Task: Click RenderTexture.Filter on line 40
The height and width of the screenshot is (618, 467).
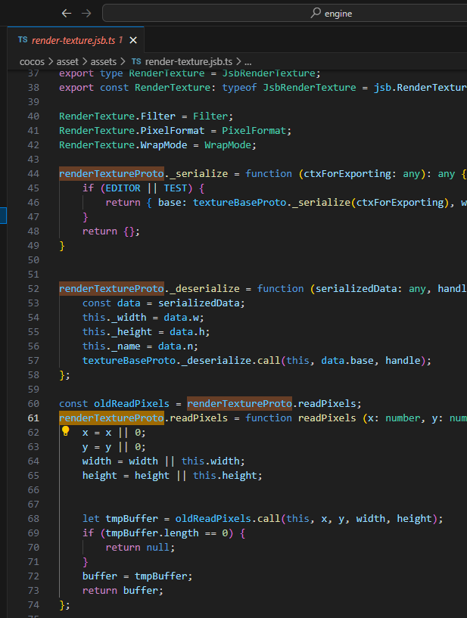Action: [x=117, y=116]
